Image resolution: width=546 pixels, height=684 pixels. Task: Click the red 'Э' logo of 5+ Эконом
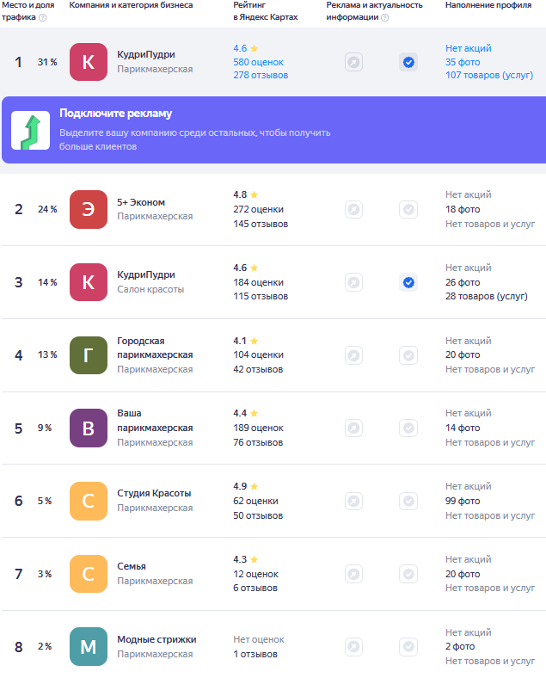click(x=89, y=209)
